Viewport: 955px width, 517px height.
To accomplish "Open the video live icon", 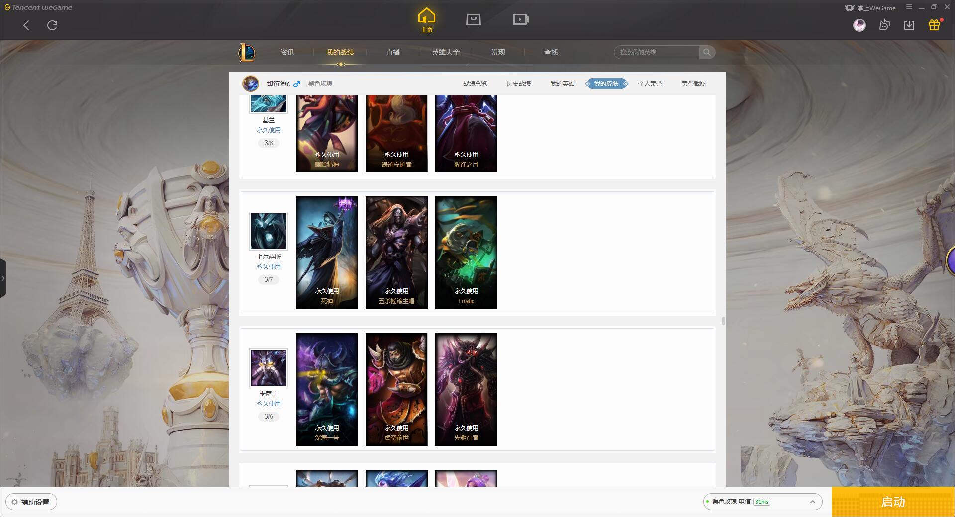I will tap(521, 19).
